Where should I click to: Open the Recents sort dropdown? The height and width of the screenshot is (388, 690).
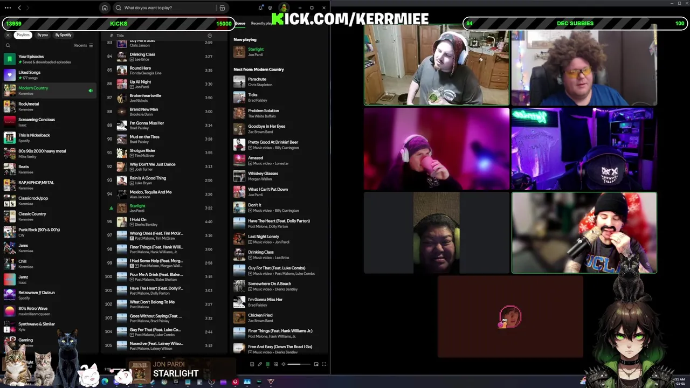(84, 45)
